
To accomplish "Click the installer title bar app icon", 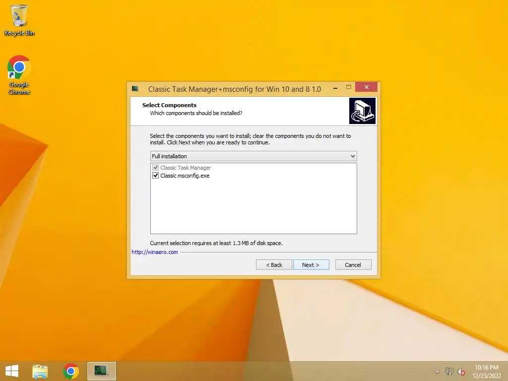I will pos(135,89).
